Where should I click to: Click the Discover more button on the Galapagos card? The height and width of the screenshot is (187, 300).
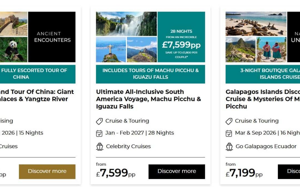[x=289, y=171]
